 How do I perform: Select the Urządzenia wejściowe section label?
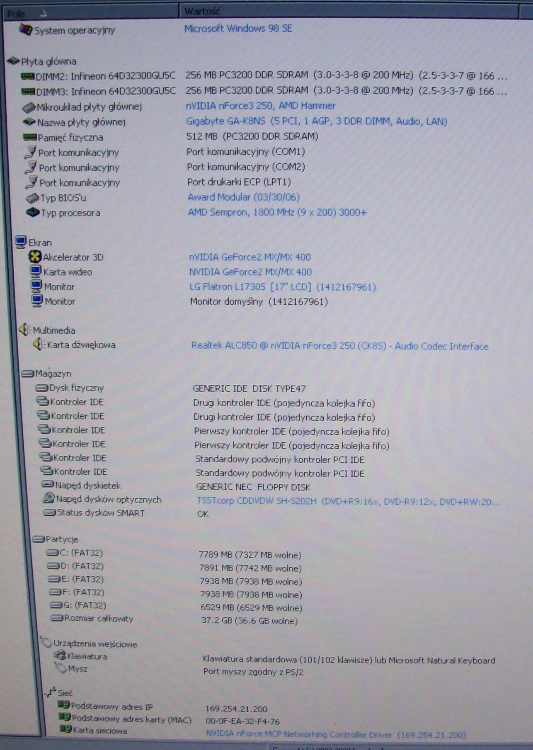pos(95,644)
